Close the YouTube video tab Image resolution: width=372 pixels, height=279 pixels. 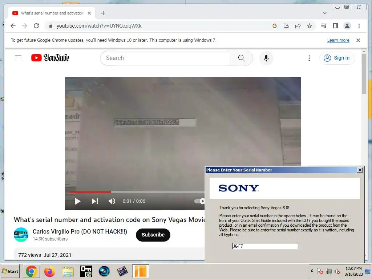point(89,13)
